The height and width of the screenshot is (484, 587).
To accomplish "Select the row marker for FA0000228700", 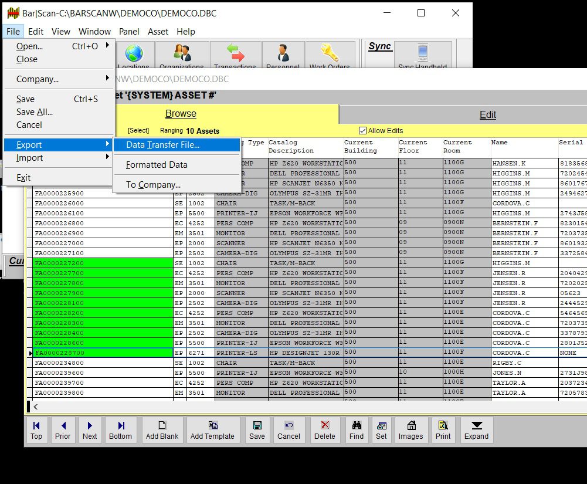I will point(30,353).
